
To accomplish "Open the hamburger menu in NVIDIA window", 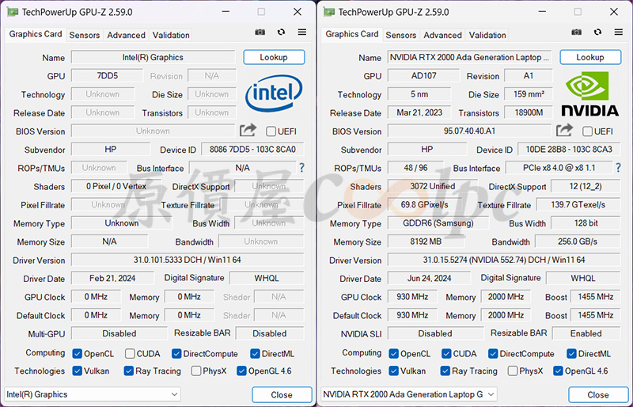I will point(619,32).
